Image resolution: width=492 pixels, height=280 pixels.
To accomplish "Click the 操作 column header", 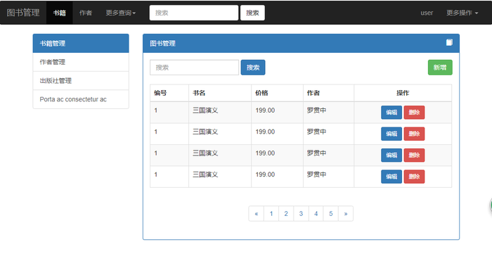I will [x=403, y=93].
